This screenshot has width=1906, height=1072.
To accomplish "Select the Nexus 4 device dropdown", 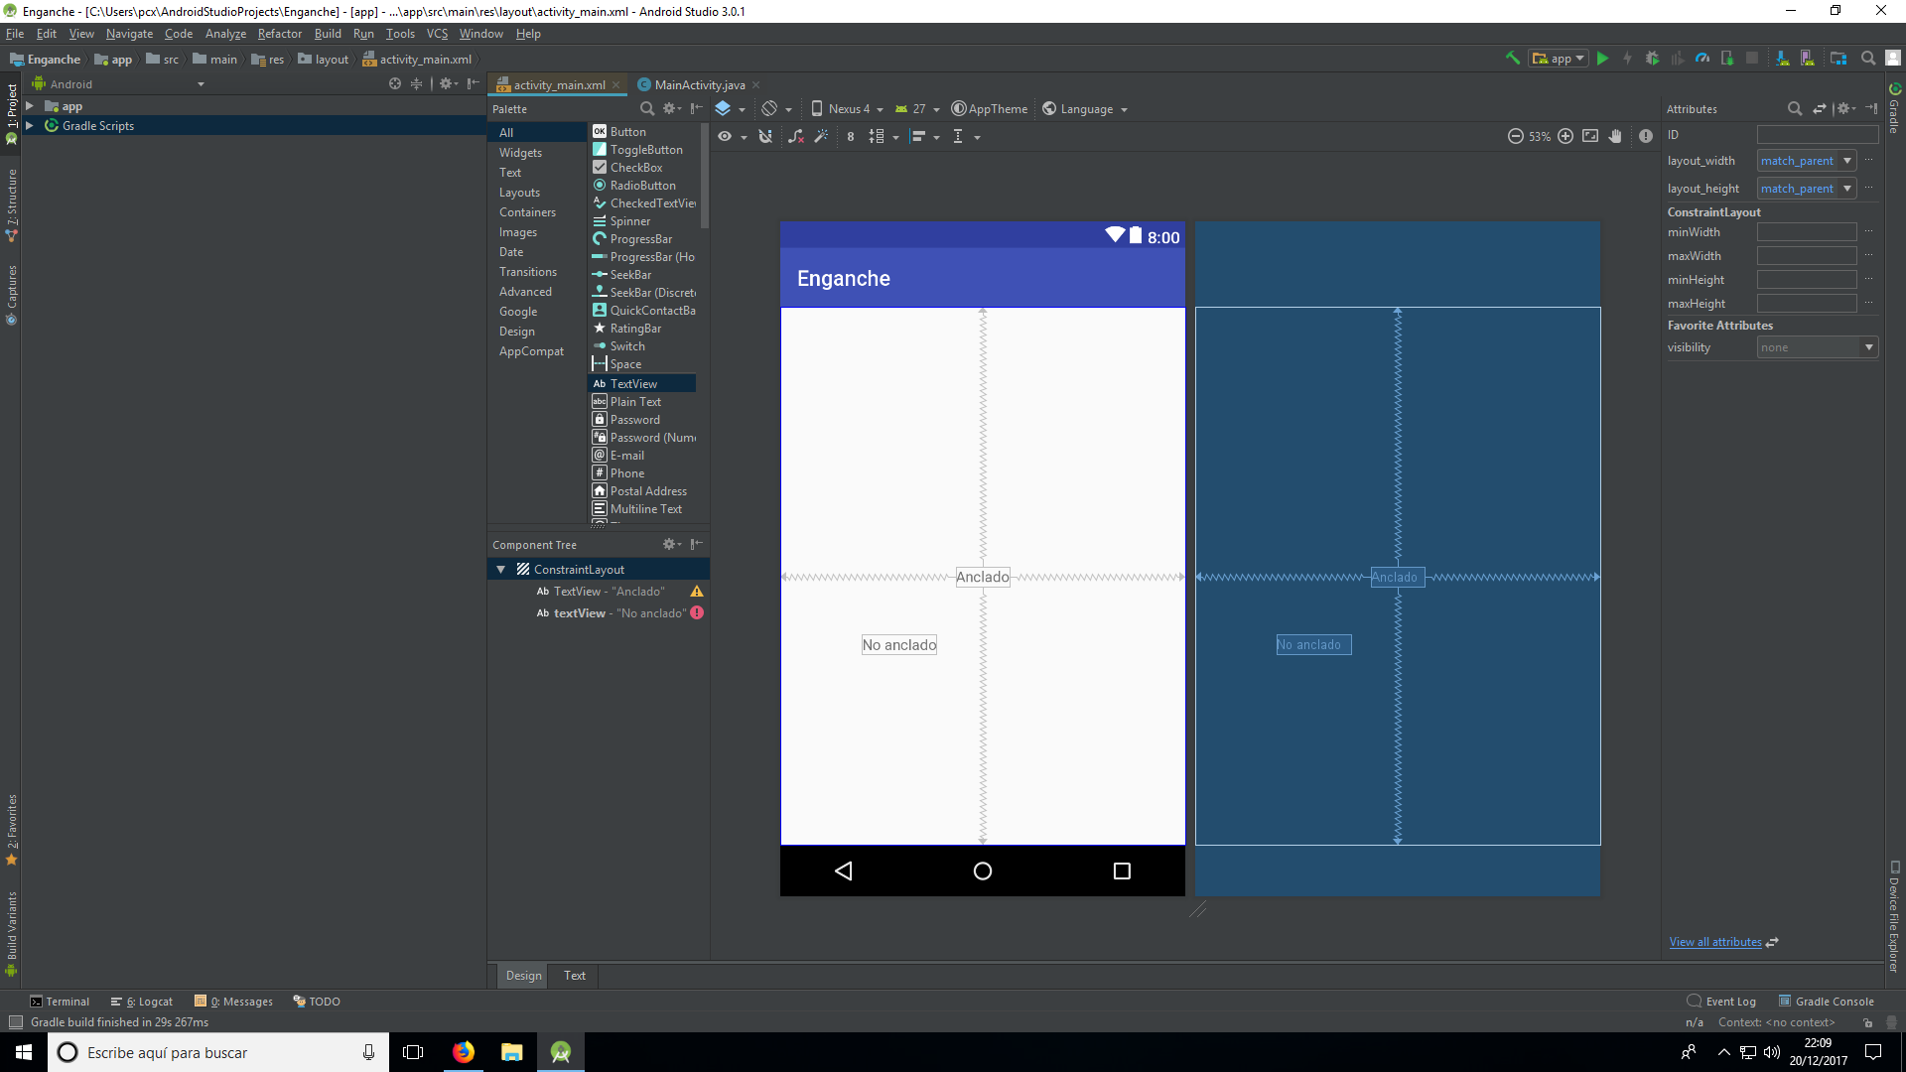I will pos(851,108).
